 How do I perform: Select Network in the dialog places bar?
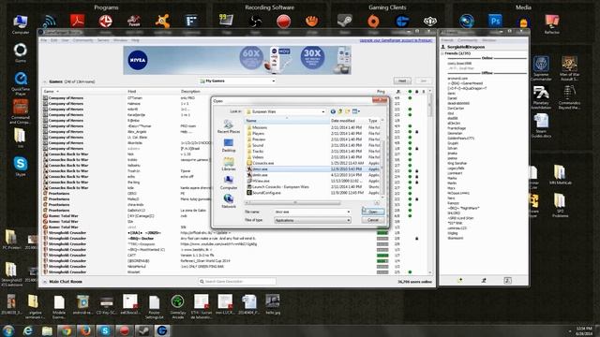(229, 202)
